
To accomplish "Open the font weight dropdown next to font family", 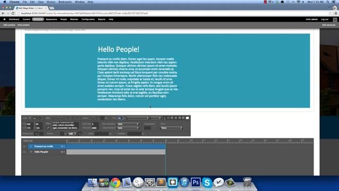I will 156,118.
